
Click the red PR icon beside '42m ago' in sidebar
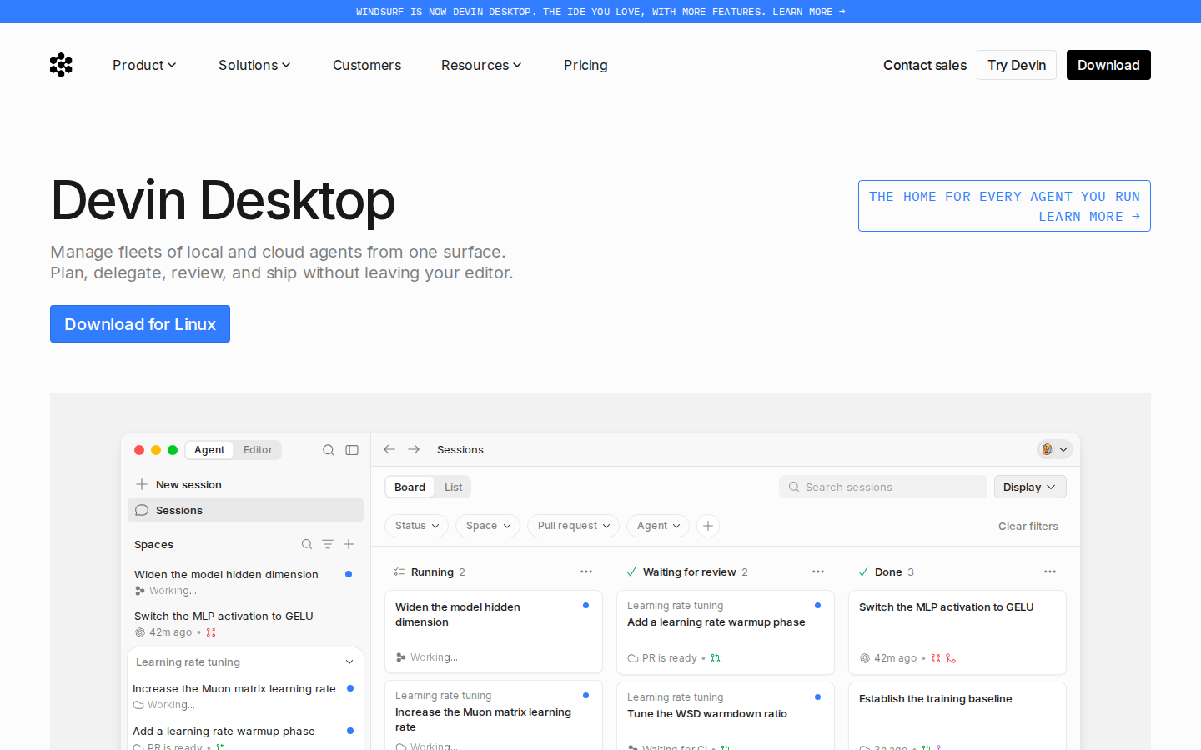(x=211, y=632)
